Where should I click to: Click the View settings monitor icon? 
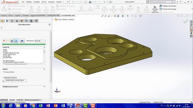pyautogui.click(x=141, y=16)
